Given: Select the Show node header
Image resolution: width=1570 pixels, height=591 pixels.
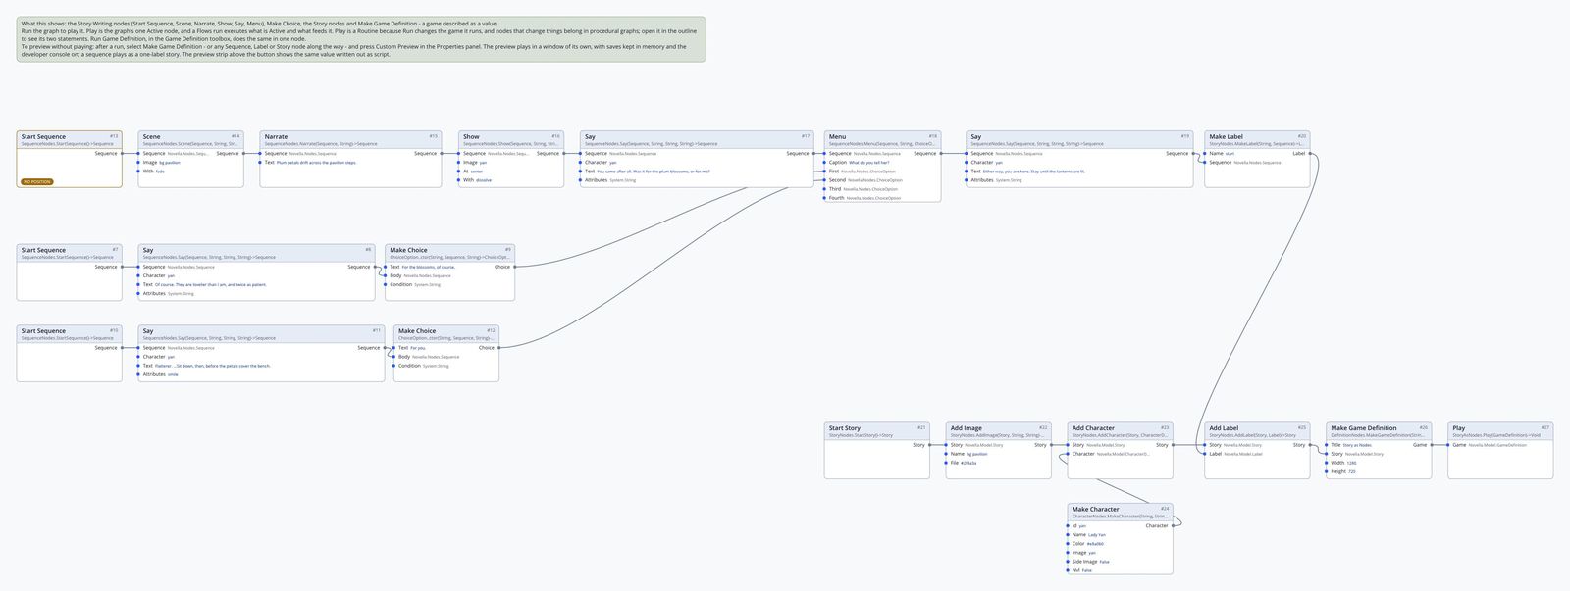Looking at the screenshot, I should (x=510, y=139).
